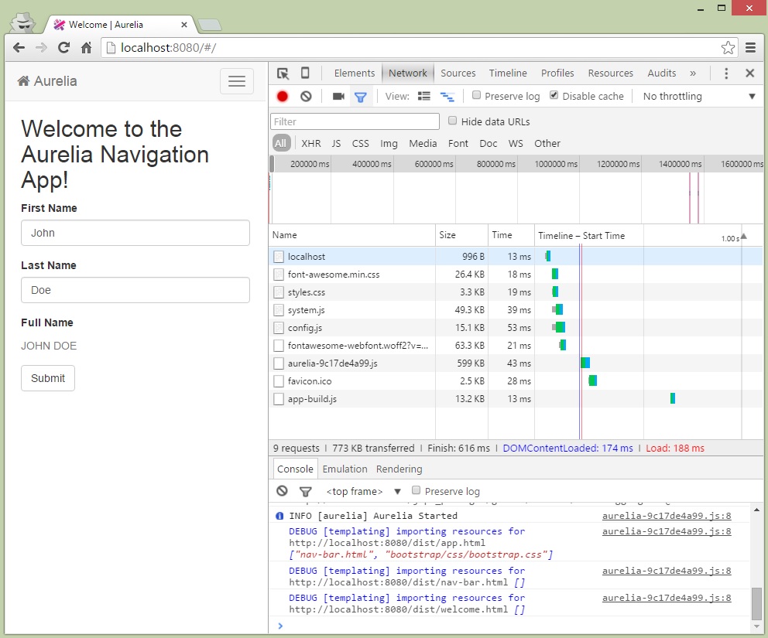
Task: Click the browser Forward arrow
Action: click(x=41, y=47)
